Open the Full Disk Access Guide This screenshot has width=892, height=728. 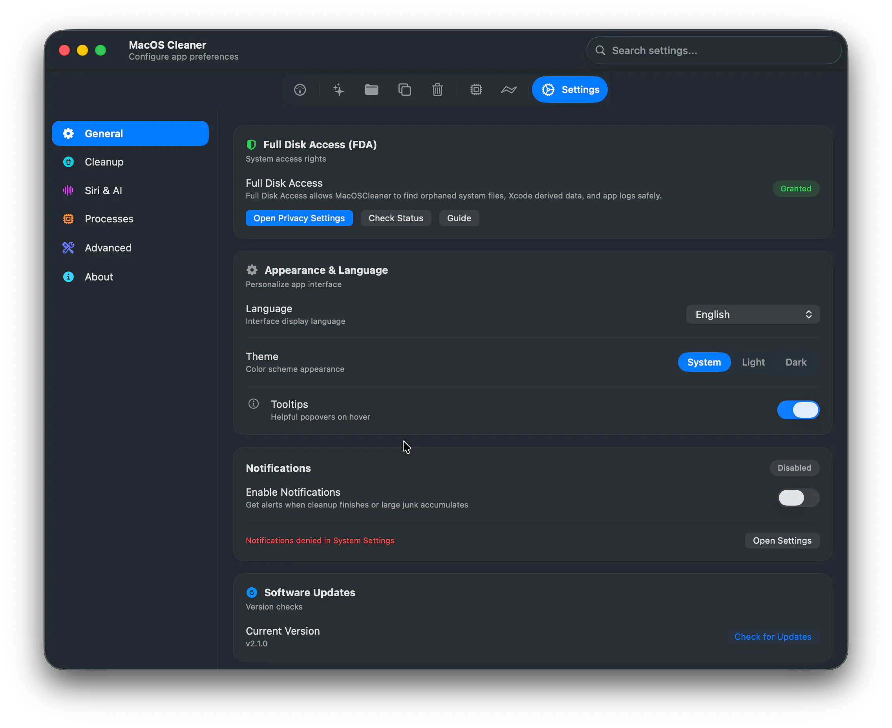click(459, 218)
